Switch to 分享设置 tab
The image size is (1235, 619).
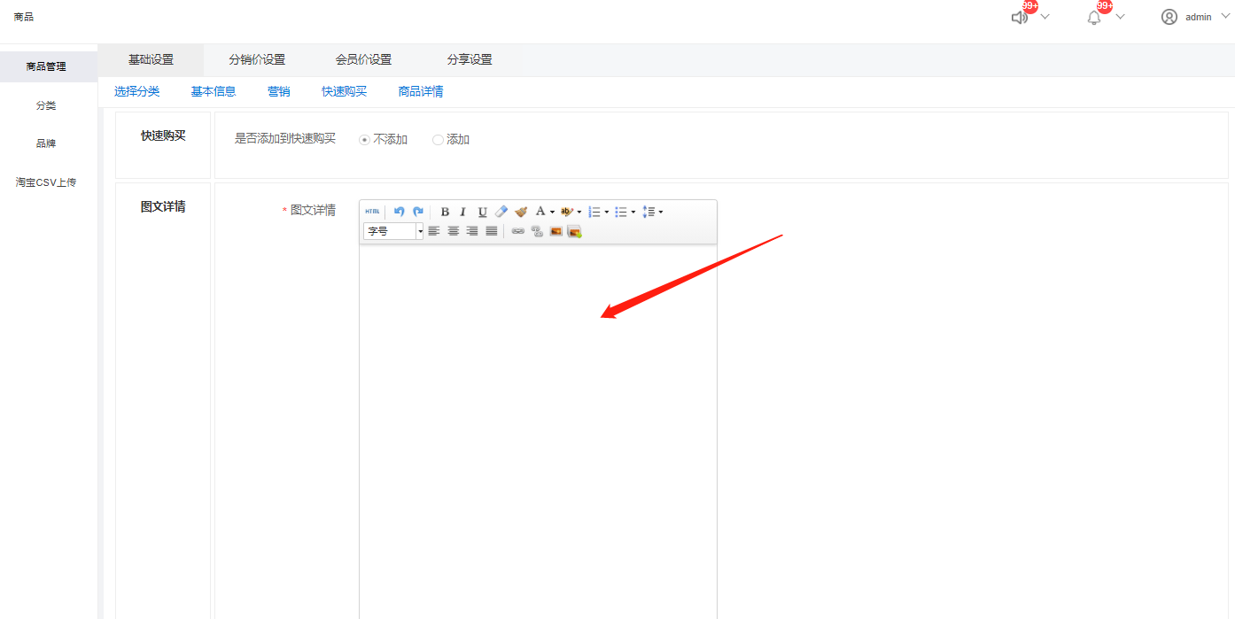pos(470,60)
